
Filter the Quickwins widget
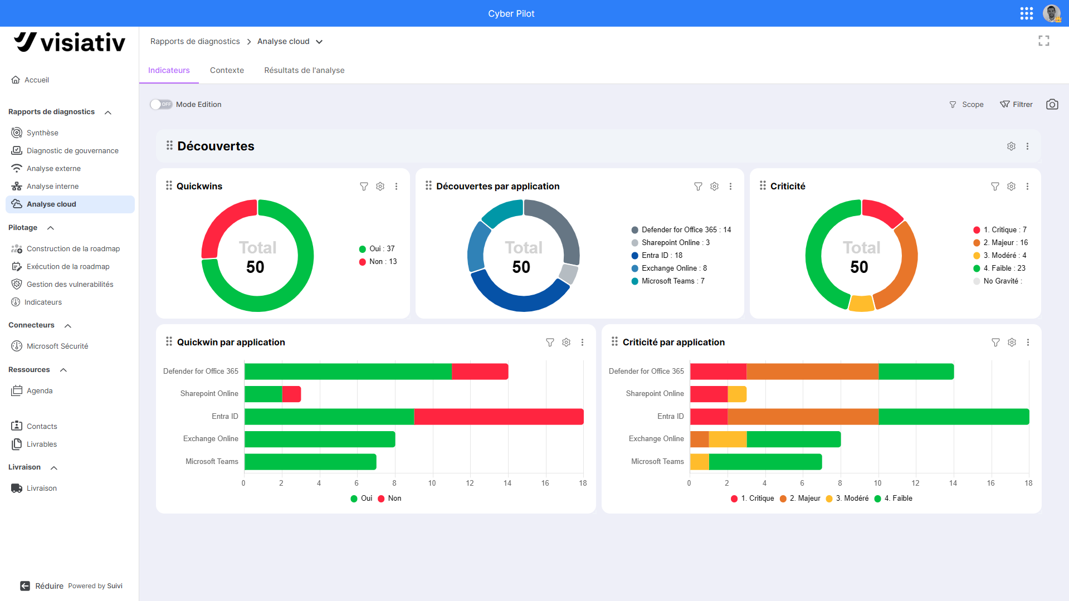pos(364,187)
